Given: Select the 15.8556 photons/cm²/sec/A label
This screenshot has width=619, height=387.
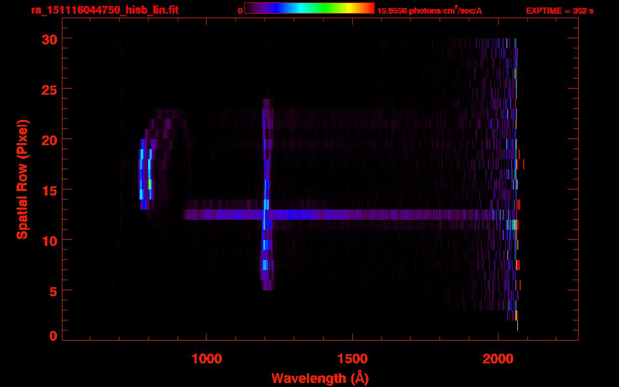Looking at the screenshot, I should (x=430, y=10).
